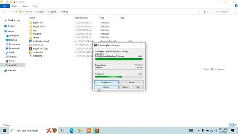Select the xampp folder icon

tap(30, 37)
